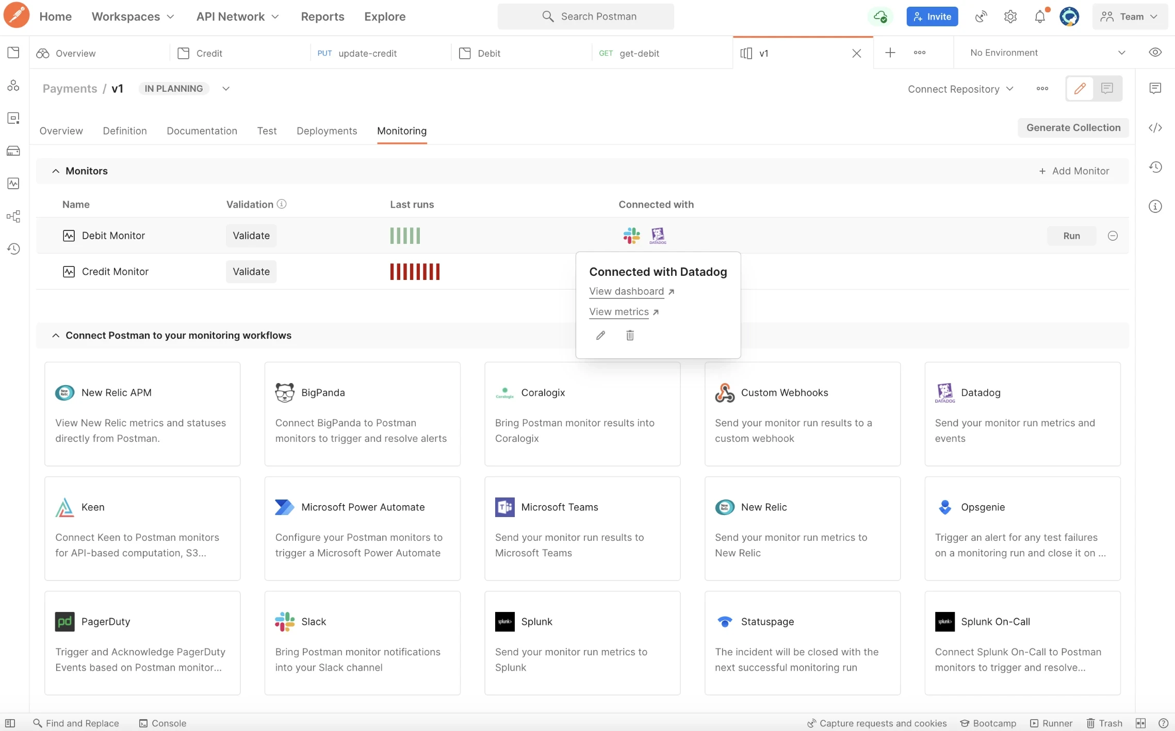Toggle environment quick look eye icon
The width and height of the screenshot is (1175, 731).
1155,53
